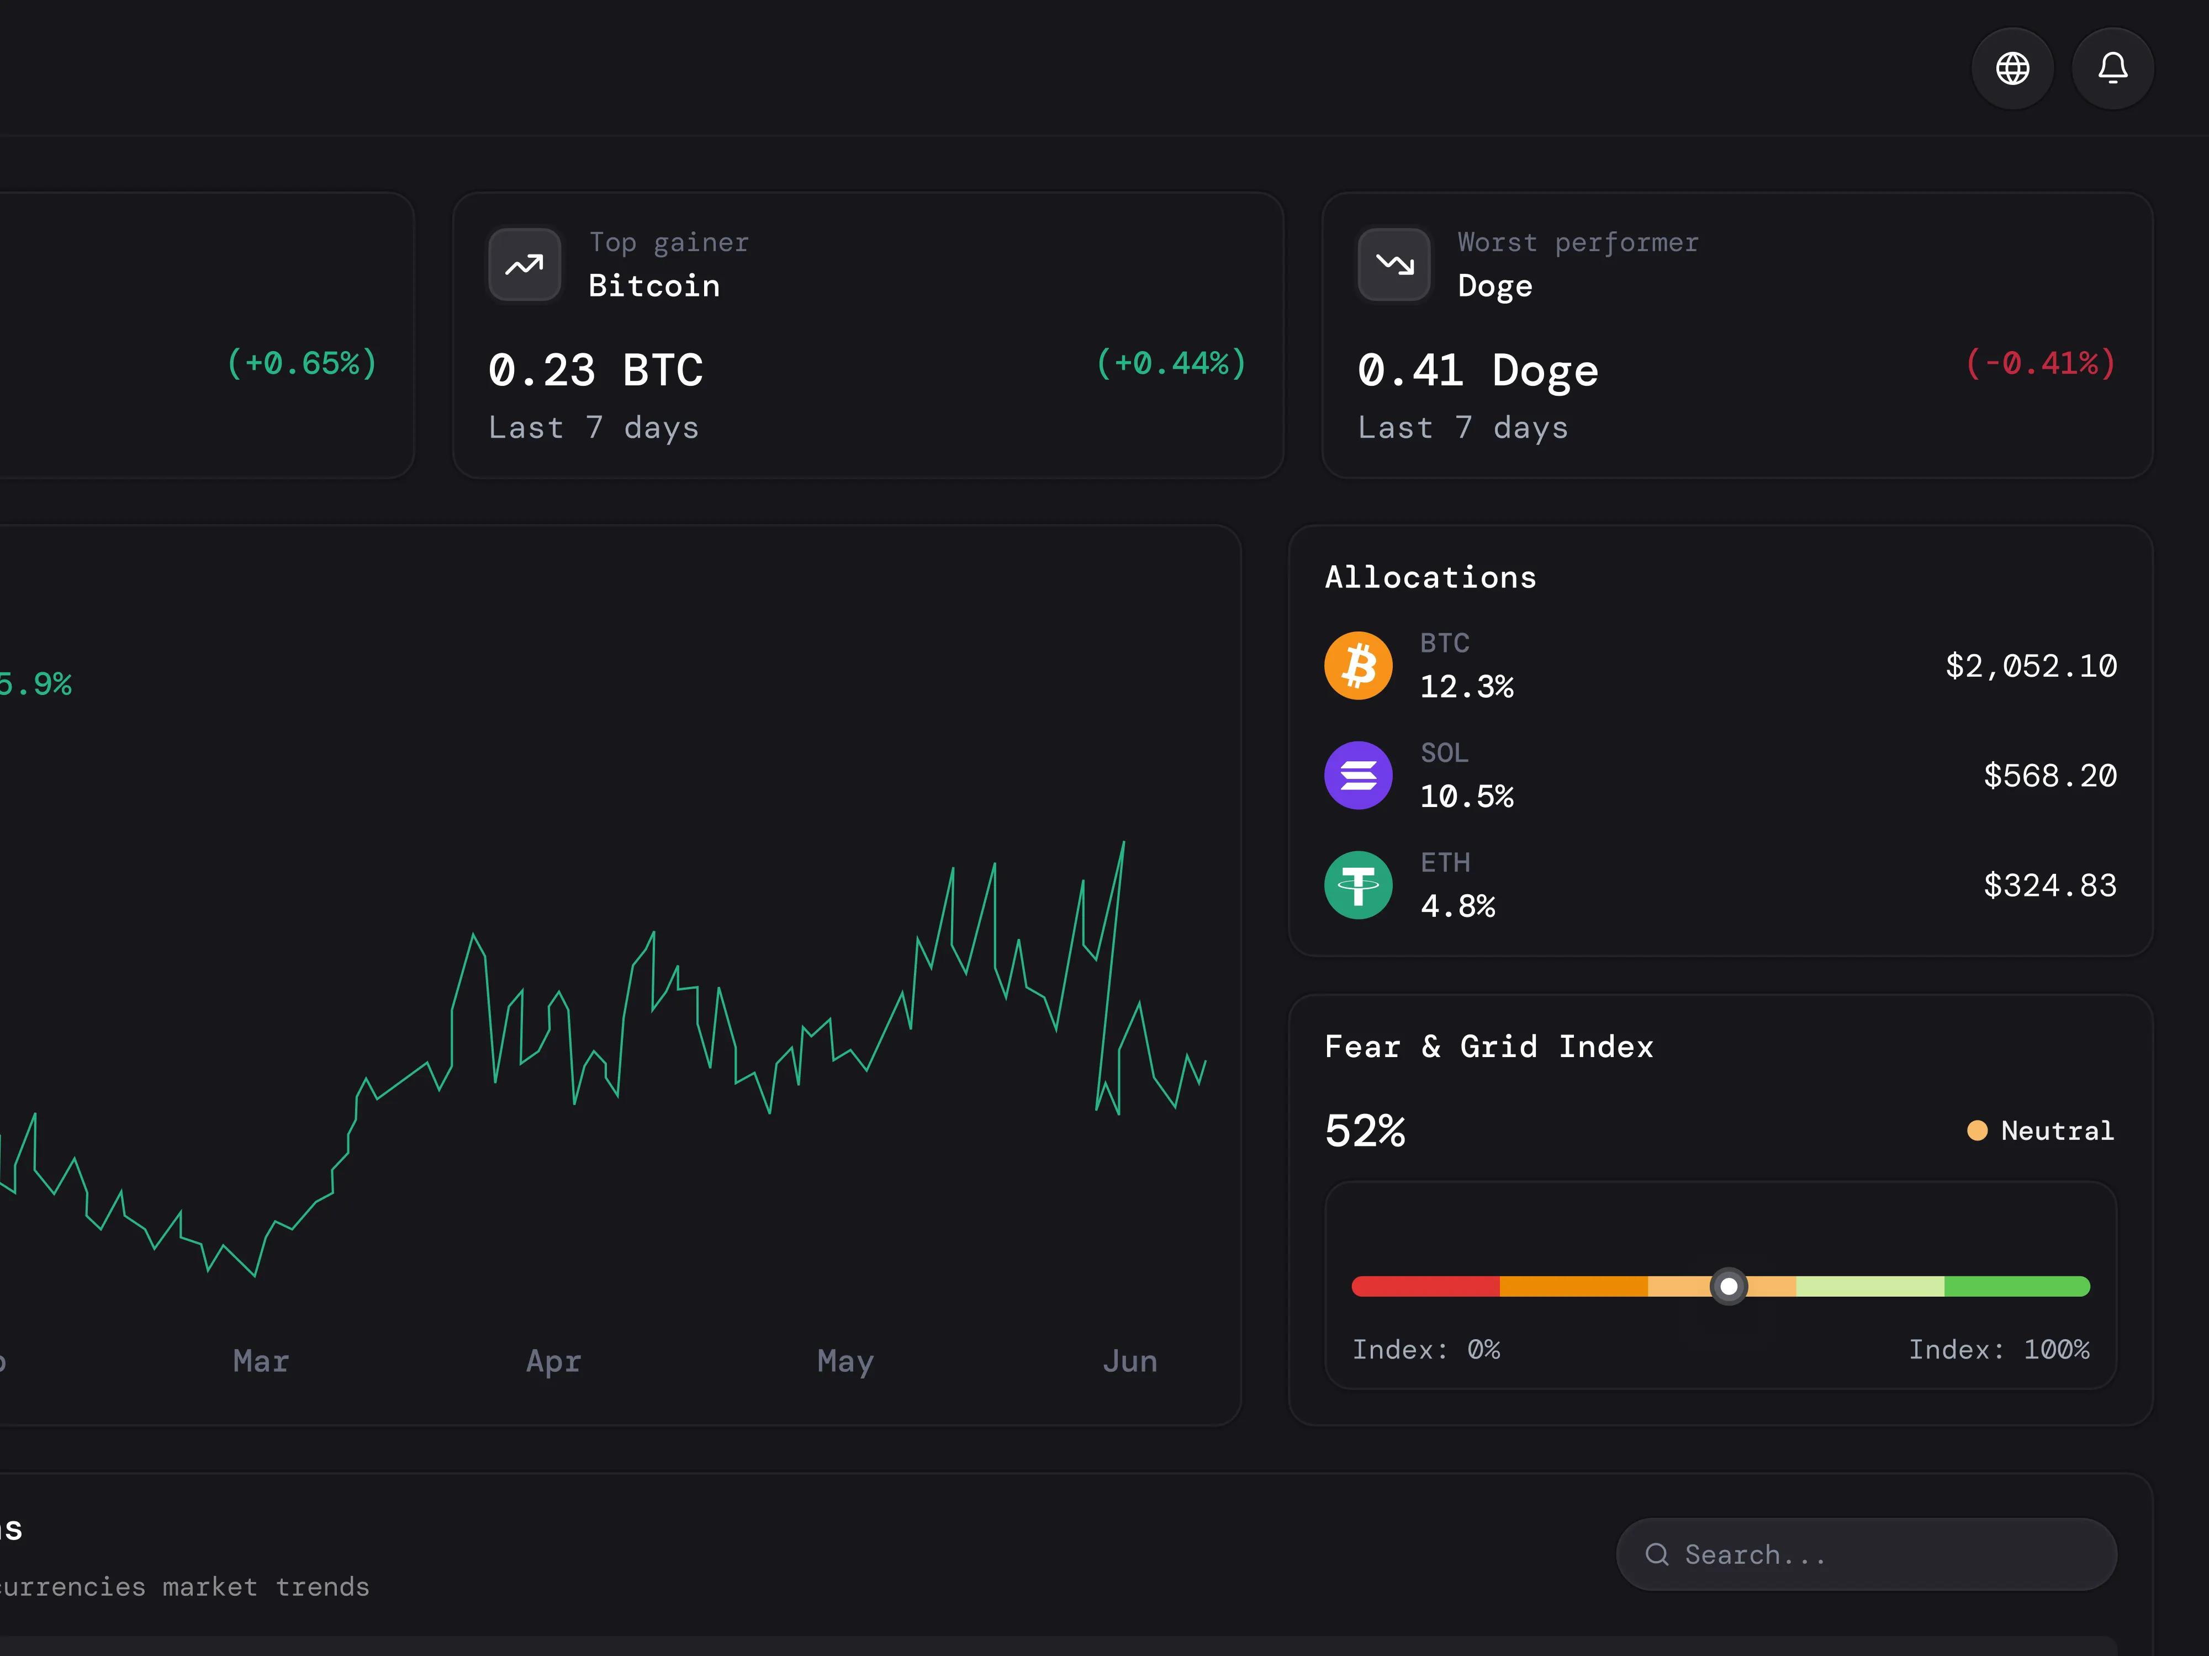Click the globe language icon
This screenshot has width=2209, height=1656.
pyautogui.click(x=2012, y=68)
